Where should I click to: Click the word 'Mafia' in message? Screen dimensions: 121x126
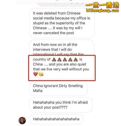click(38, 91)
